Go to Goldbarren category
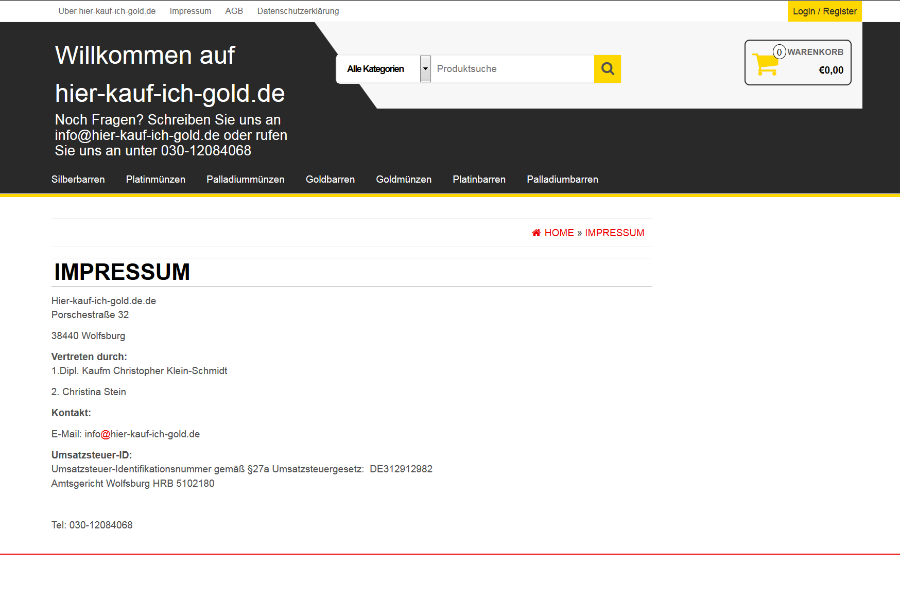900x602 pixels. click(330, 180)
